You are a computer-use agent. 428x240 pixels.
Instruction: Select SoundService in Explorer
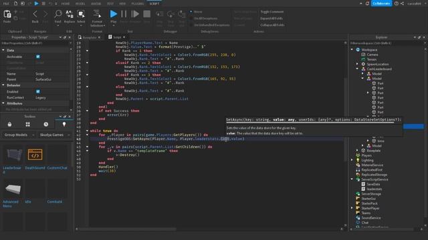click(x=371, y=218)
